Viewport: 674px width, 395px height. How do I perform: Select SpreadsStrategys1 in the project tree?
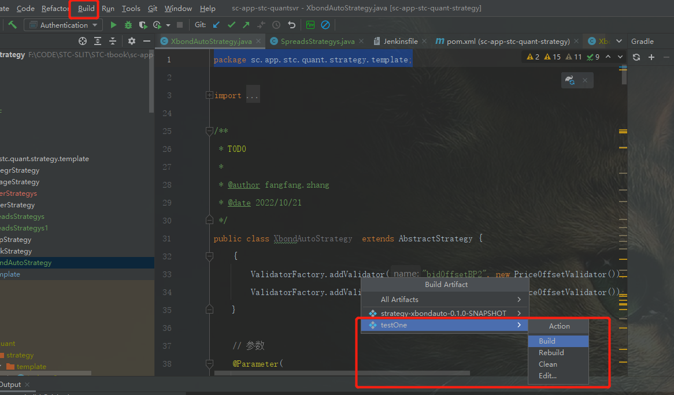[x=24, y=228]
